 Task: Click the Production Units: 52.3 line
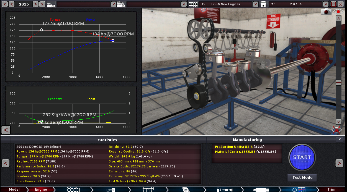point(240,147)
